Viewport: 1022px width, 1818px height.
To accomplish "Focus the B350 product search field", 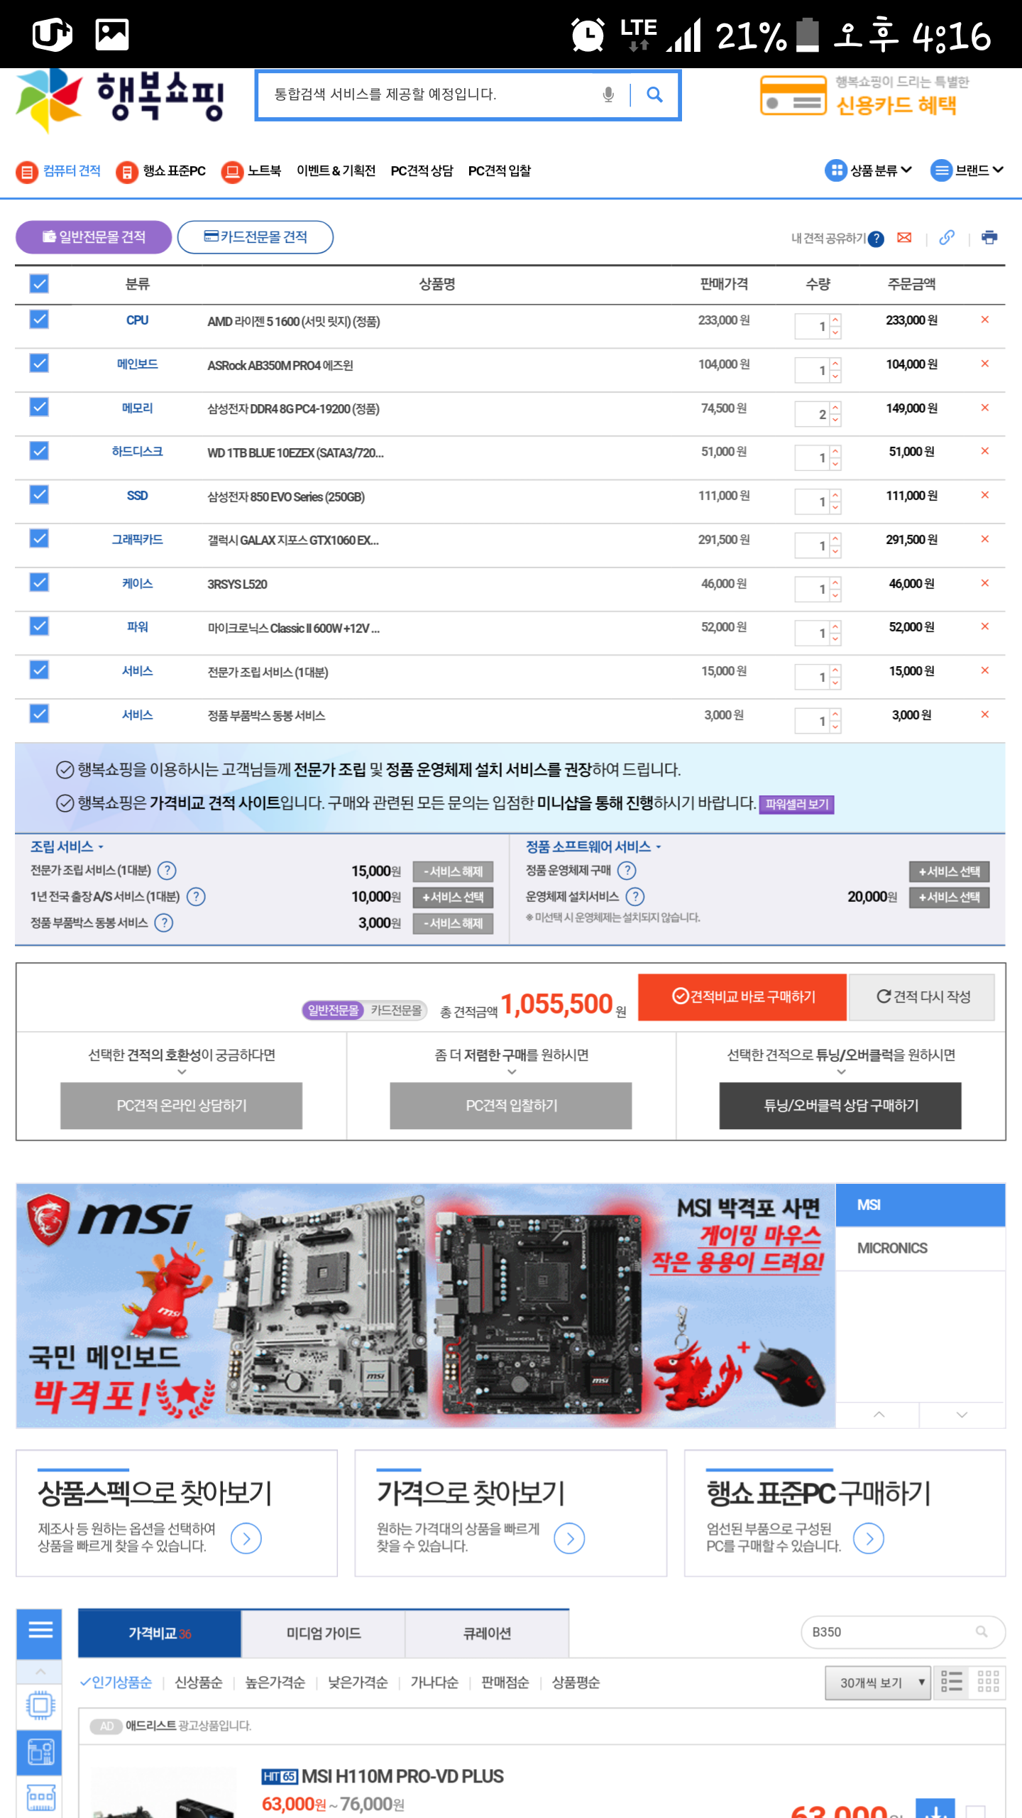I will [x=903, y=1632].
